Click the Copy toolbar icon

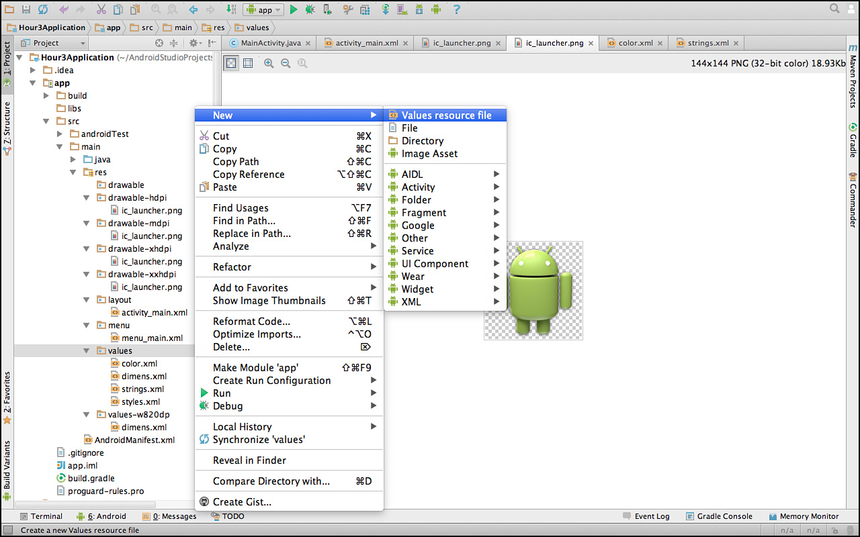pyautogui.click(x=118, y=9)
